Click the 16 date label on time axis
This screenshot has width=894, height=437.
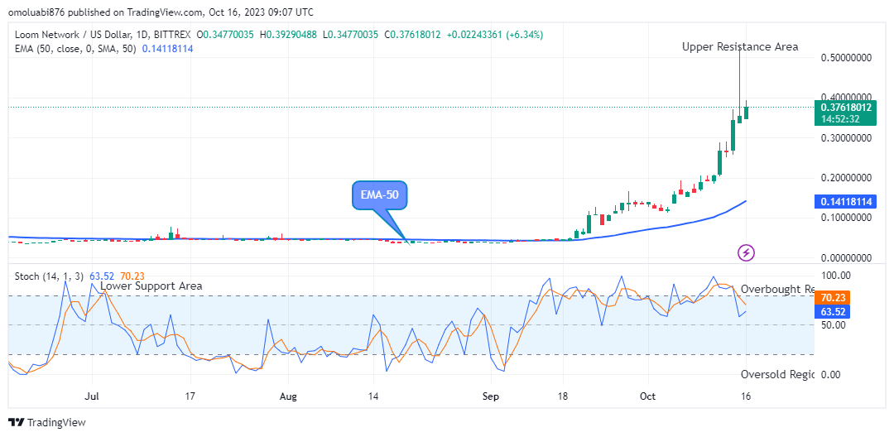click(x=745, y=396)
